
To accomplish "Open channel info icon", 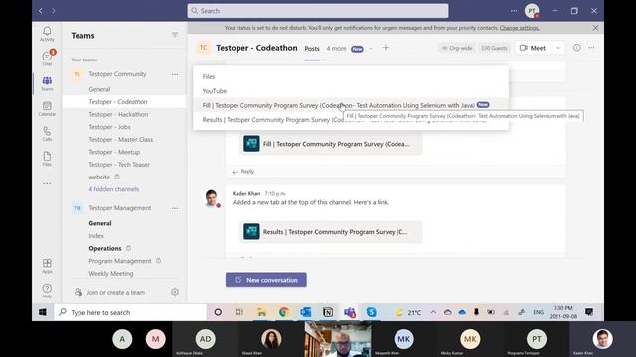I will click(x=576, y=48).
